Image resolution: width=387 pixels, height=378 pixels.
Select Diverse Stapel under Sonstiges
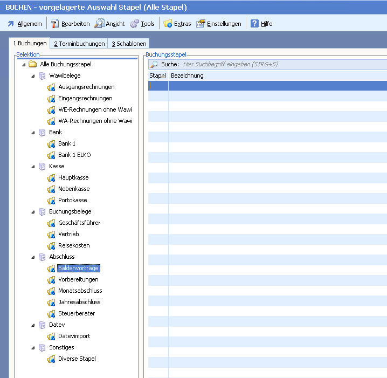point(77,359)
